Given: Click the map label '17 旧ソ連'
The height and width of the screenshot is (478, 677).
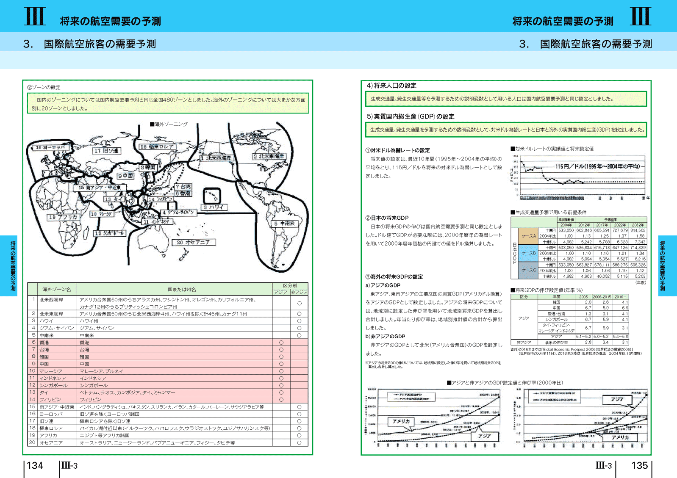Looking at the screenshot, I should tap(107, 150).
